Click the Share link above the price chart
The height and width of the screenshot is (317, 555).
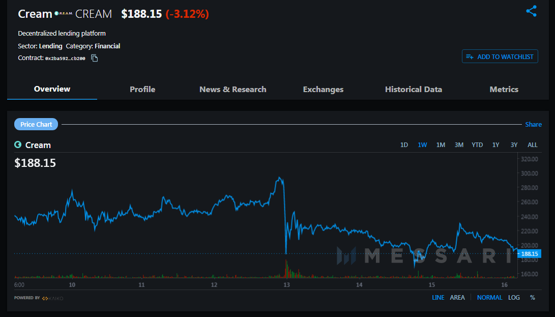point(533,124)
